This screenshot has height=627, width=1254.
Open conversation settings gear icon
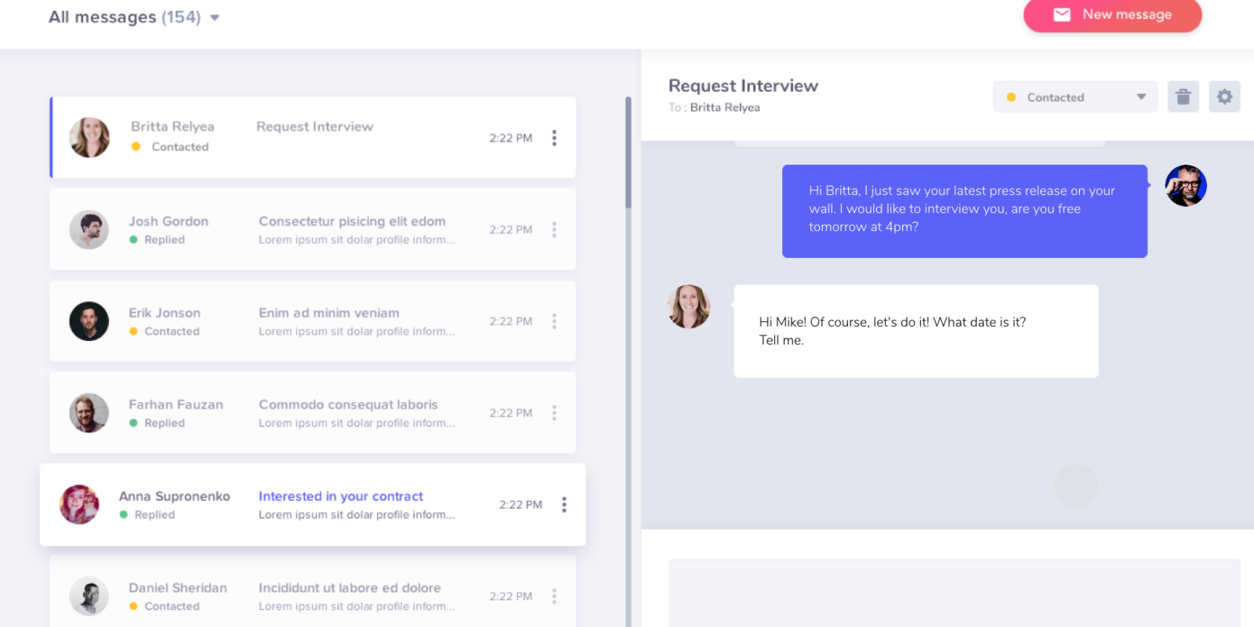pyautogui.click(x=1224, y=97)
